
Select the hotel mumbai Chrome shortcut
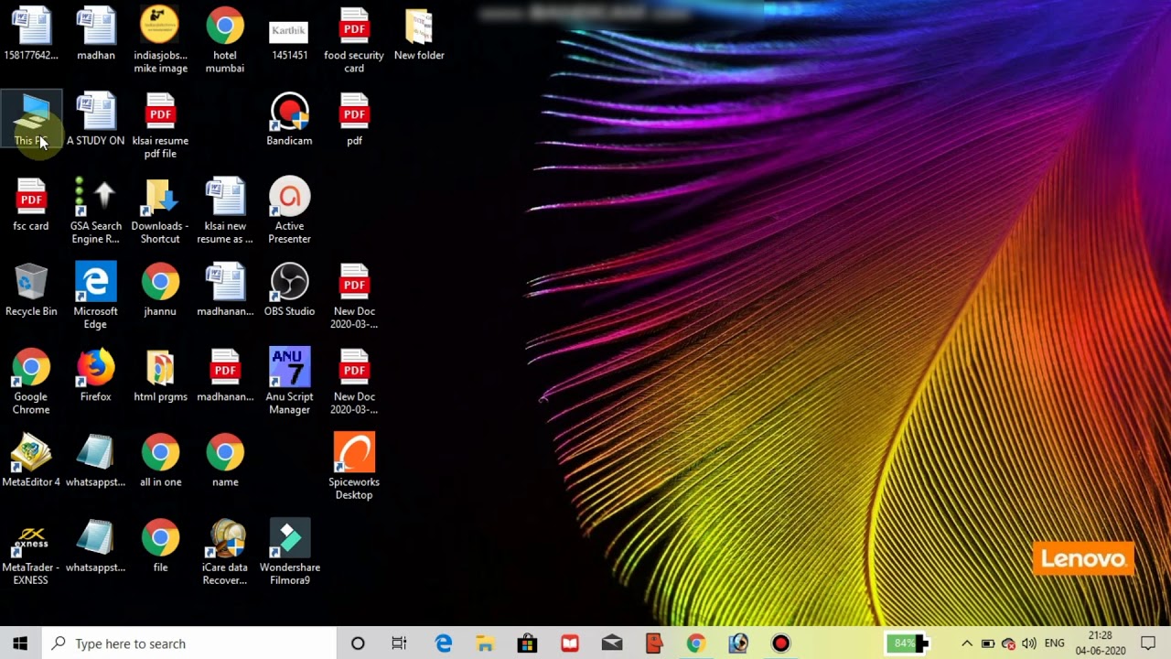point(225,40)
